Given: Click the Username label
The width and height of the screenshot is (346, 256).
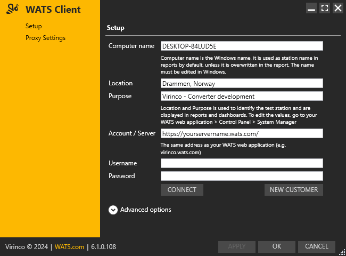Looking at the screenshot, I should pos(122,163).
